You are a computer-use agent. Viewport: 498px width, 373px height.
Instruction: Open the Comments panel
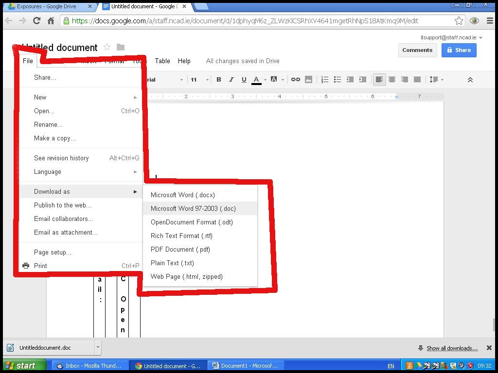click(417, 50)
